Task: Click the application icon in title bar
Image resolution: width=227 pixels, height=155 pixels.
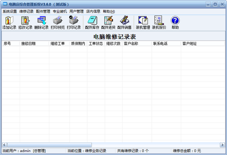Action: pos(5,4)
